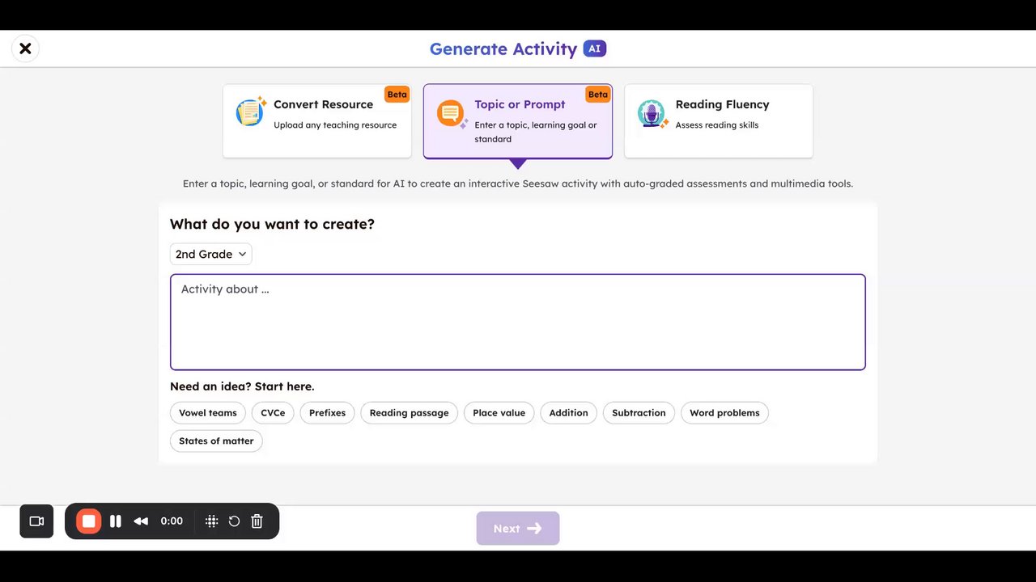
Task: Restart the recording
Action: click(x=234, y=521)
